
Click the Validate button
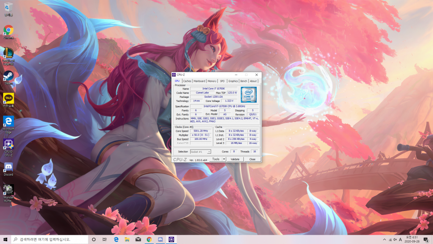point(235,159)
